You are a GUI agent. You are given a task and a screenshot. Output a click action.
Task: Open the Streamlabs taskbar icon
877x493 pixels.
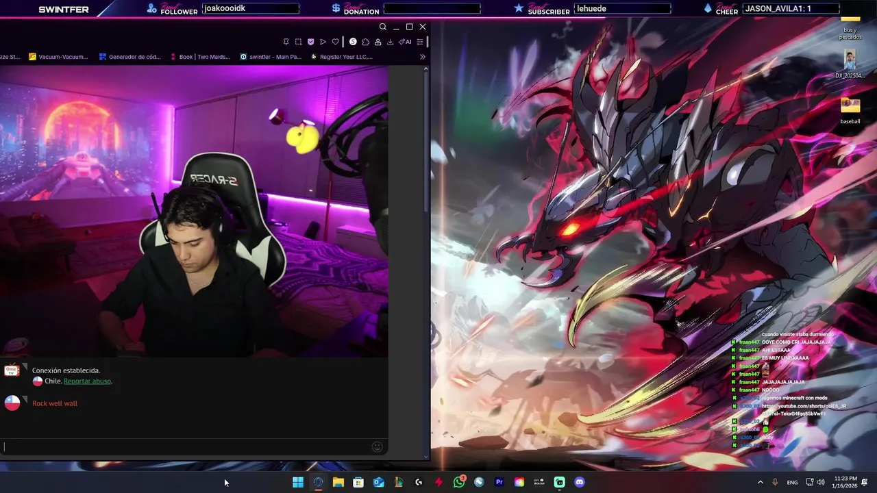tap(559, 482)
